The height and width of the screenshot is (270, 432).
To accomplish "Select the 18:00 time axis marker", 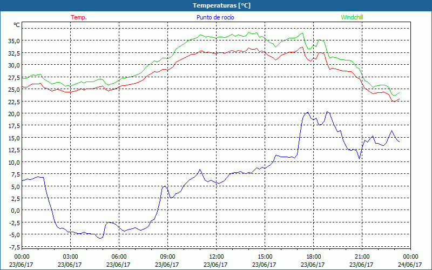I will pos(313,256).
